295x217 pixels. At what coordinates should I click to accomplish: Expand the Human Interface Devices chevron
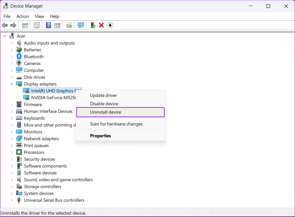pos(12,111)
